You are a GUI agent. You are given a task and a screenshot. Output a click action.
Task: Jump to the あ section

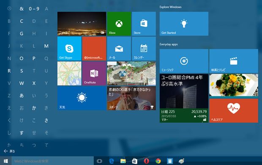pos(22,96)
